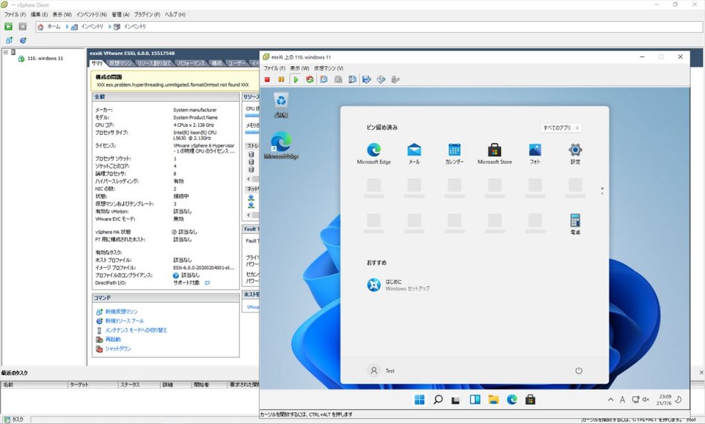
Task: Click the grey forward navigation arrow in vSphere Client
Action: [x=23, y=27]
